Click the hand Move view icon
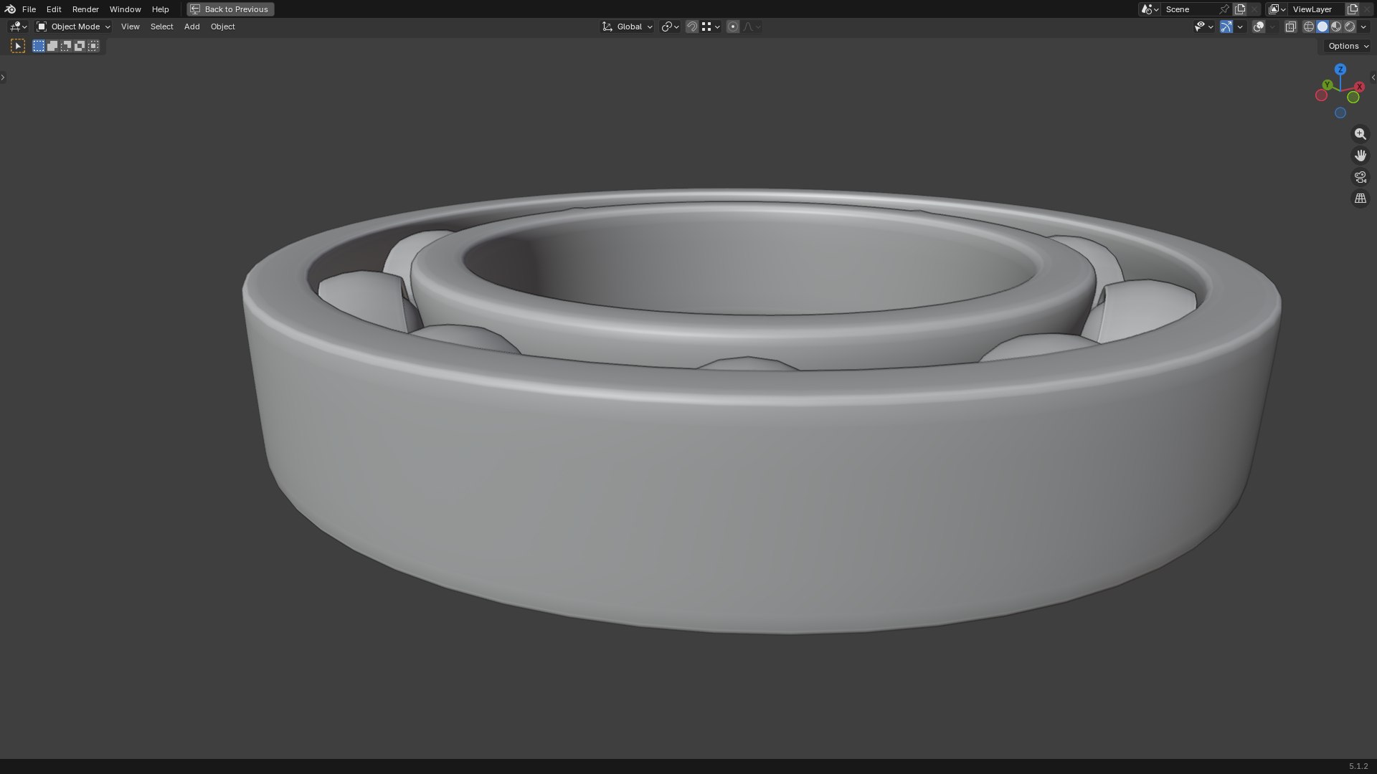1377x774 pixels. coord(1361,156)
